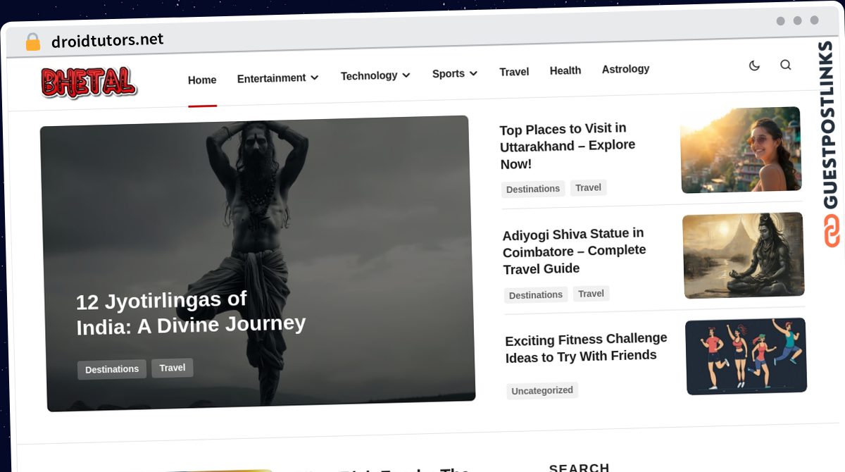Click Travel tag on Jyotirlingas feature
The width and height of the screenshot is (845, 472).
[173, 368]
